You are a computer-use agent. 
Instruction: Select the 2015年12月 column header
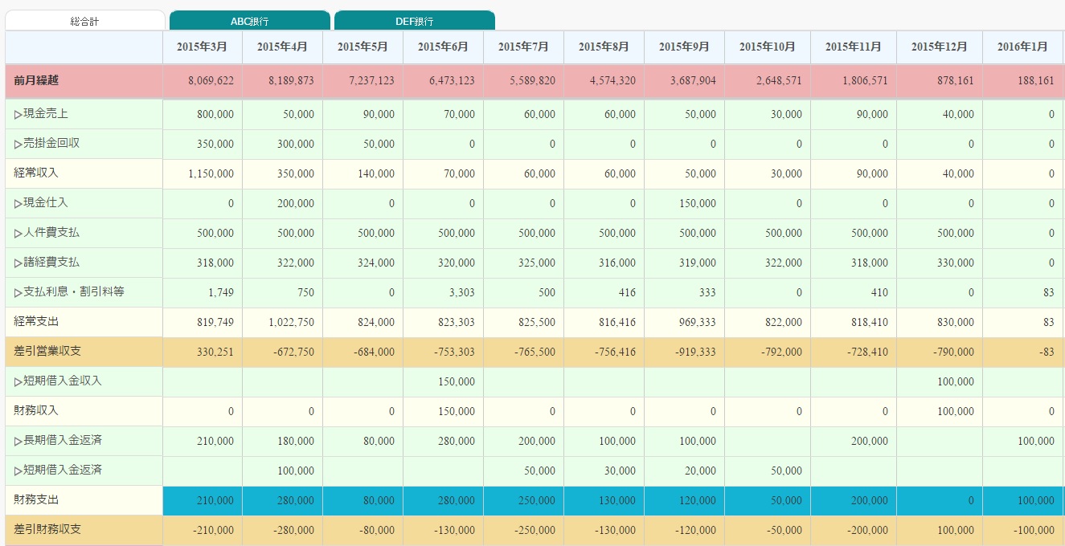coord(939,47)
